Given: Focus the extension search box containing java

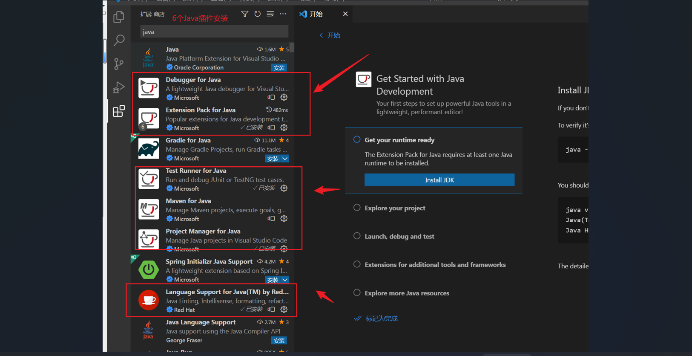Looking at the screenshot, I should click(214, 32).
